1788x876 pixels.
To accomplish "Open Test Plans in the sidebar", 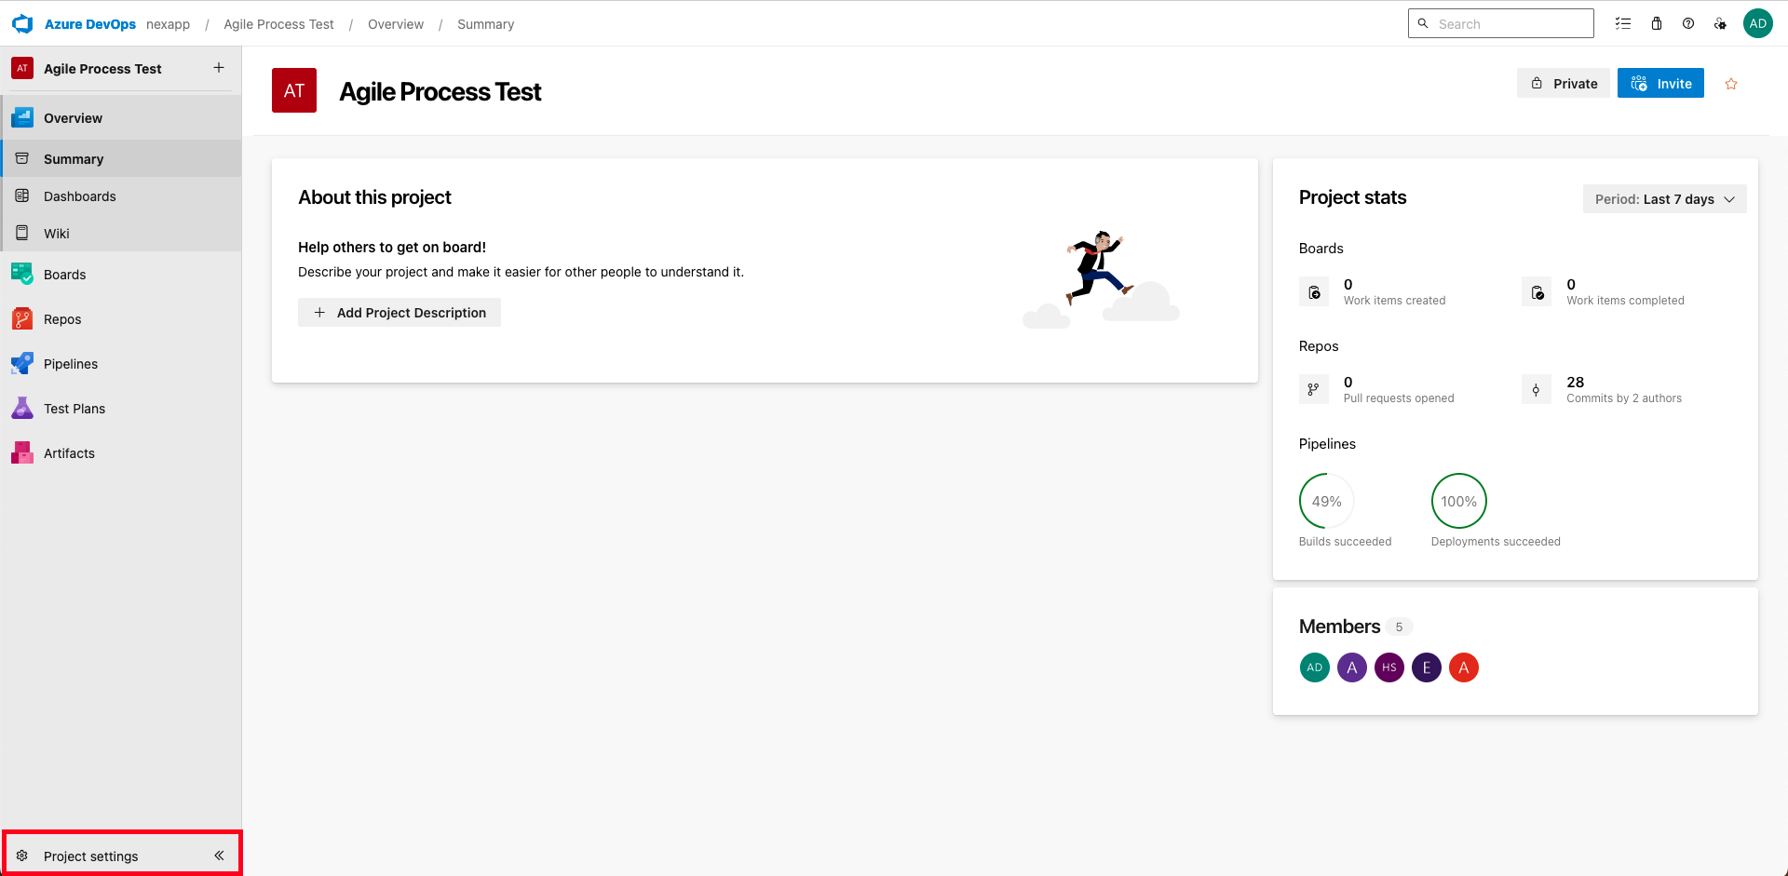I will (121, 409).
